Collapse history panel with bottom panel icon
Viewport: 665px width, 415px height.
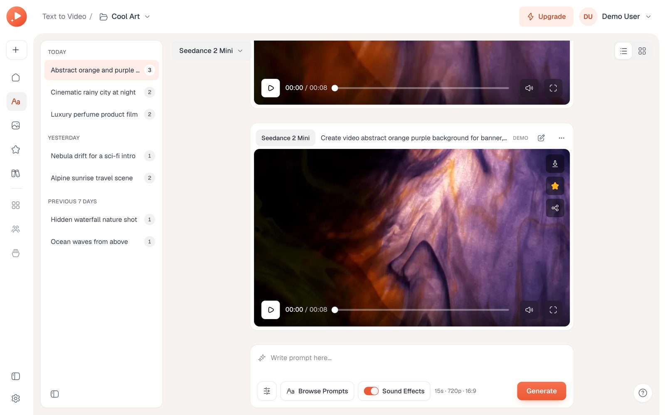(55, 394)
